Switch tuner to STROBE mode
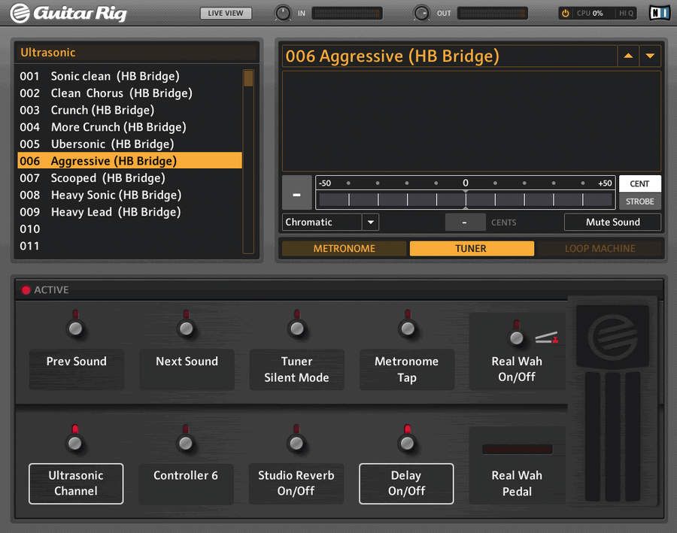This screenshot has width=677, height=533. [x=639, y=201]
